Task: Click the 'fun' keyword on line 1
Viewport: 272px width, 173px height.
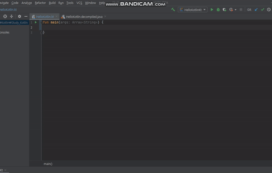Action: [x=46, y=22]
